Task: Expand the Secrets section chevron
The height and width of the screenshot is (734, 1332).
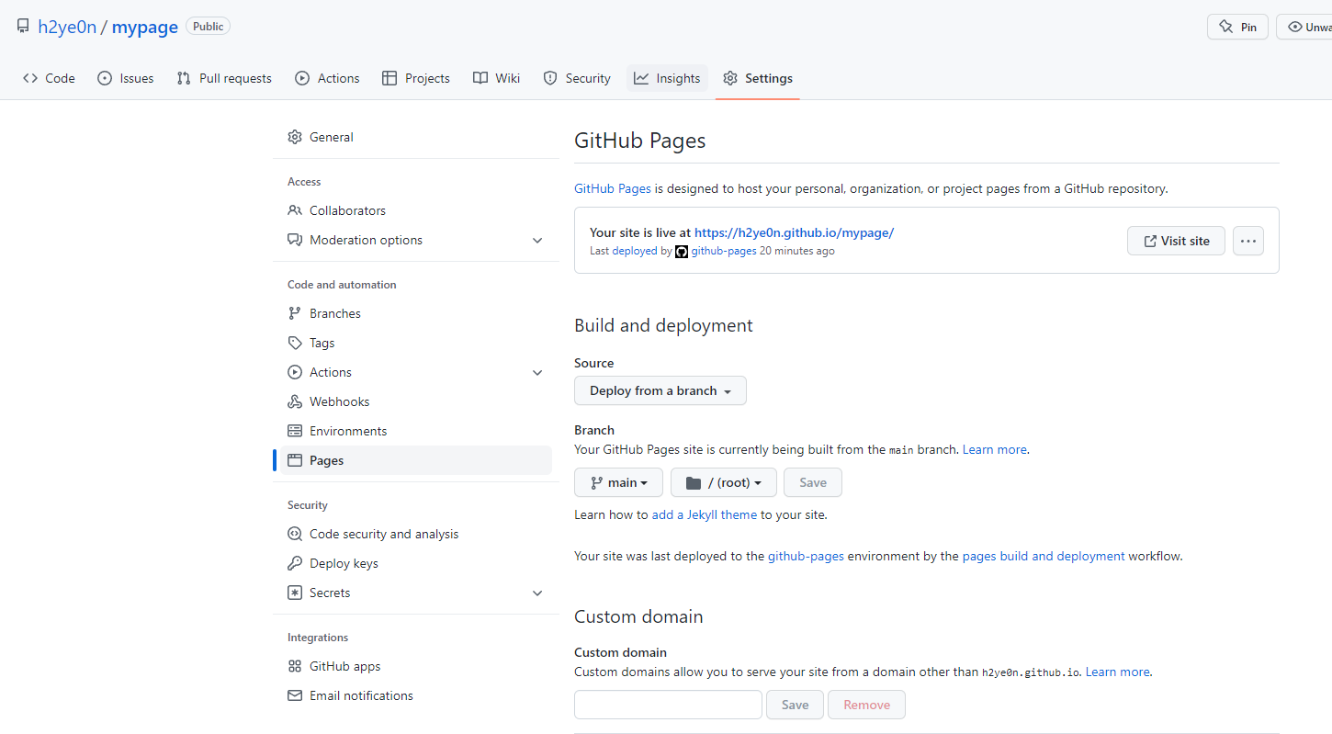Action: [537, 593]
